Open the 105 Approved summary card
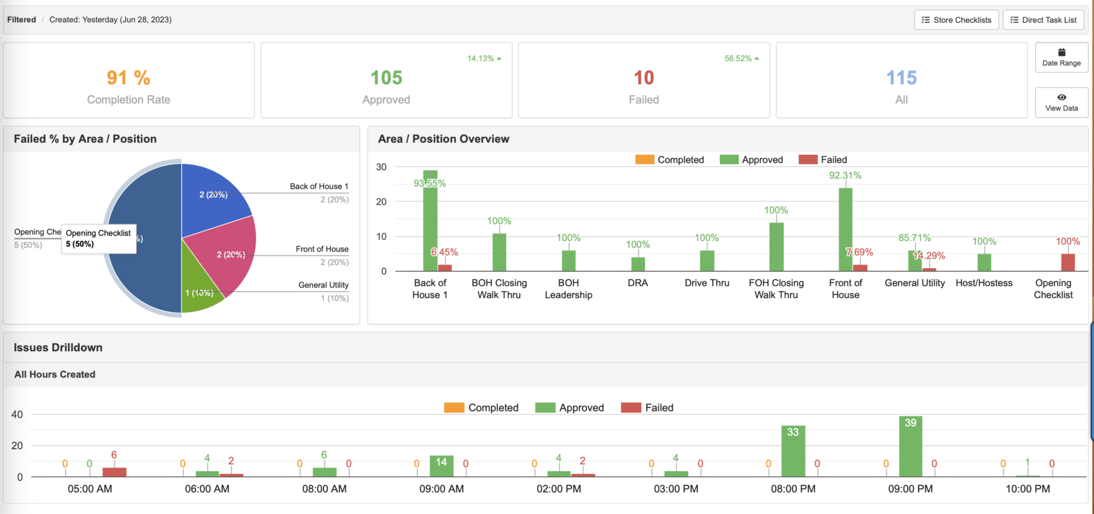Viewport: 1094px width, 514px height. tap(386, 81)
